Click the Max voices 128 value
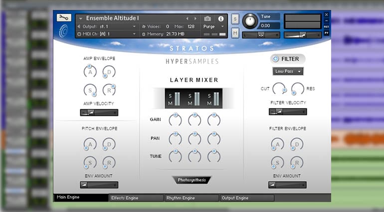Viewport: 384px width, 212px height. 191,26
